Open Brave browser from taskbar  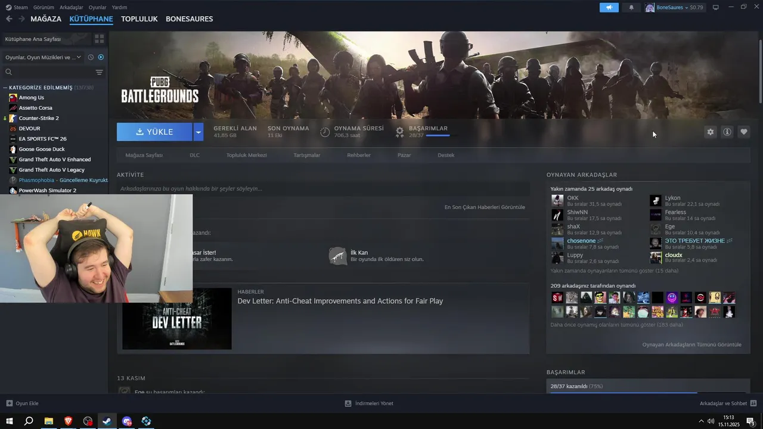click(x=68, y=421)
